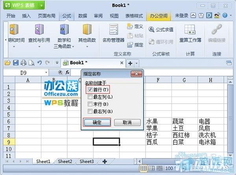Collapse ribbon with the up-arrow box icon
Viewport: 236px width, 175px height.
tap(193, 15)
